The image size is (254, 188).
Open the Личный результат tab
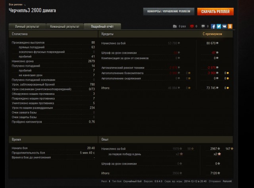[27, 27]
